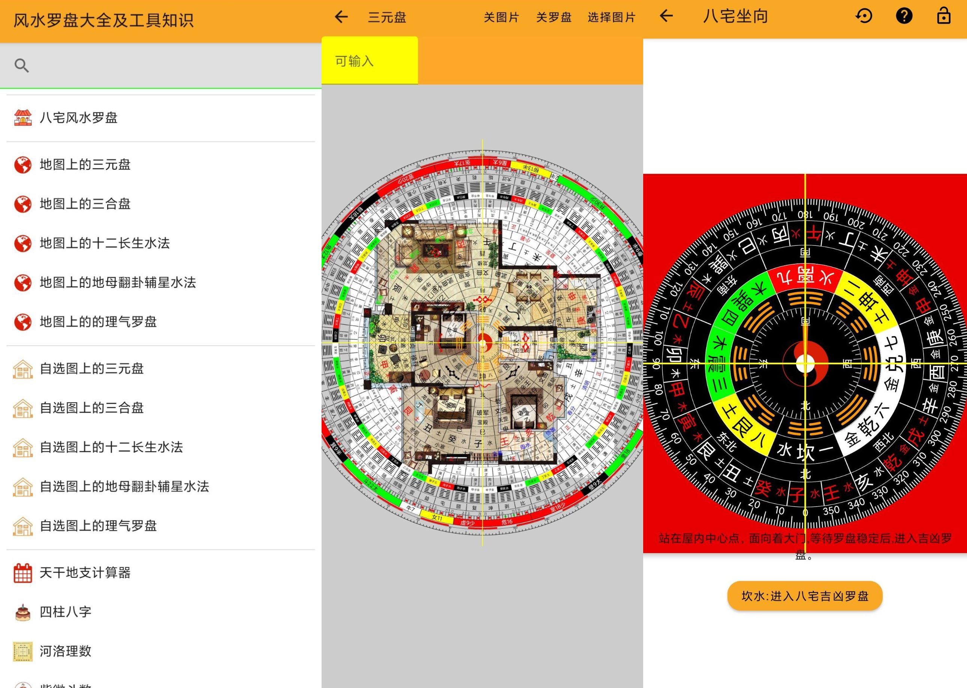Toggle the compass lock icon
This screenshot has width=967, height=688.
click(x=943, y=16)
